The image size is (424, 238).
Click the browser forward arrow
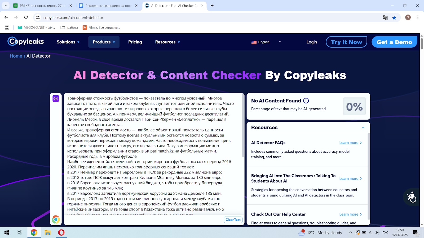click(x=16, y=17)
